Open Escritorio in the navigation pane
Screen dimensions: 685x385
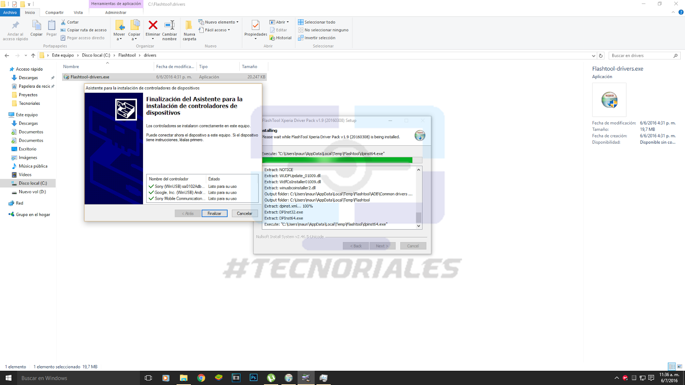click(27, 149)
